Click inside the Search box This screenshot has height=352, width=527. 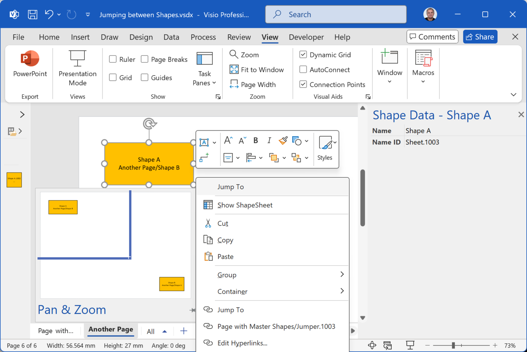(335, 14)
